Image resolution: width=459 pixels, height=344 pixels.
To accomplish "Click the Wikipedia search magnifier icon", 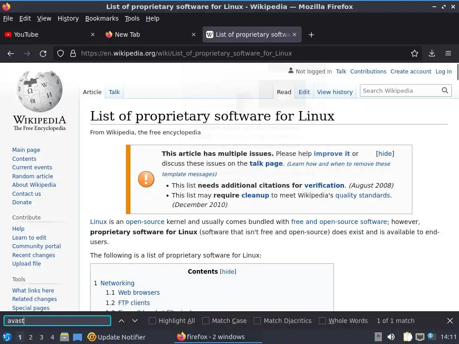I will click(x=445, y=90).
